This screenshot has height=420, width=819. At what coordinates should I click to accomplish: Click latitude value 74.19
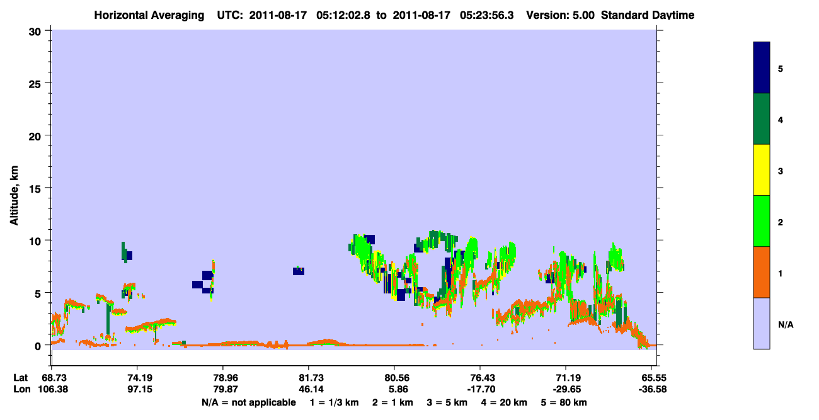137,378
